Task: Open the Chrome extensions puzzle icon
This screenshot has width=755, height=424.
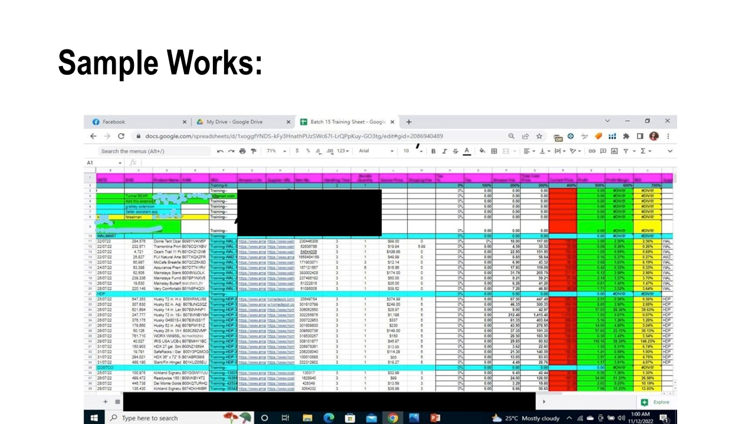Action: click(x=626, y=136)
